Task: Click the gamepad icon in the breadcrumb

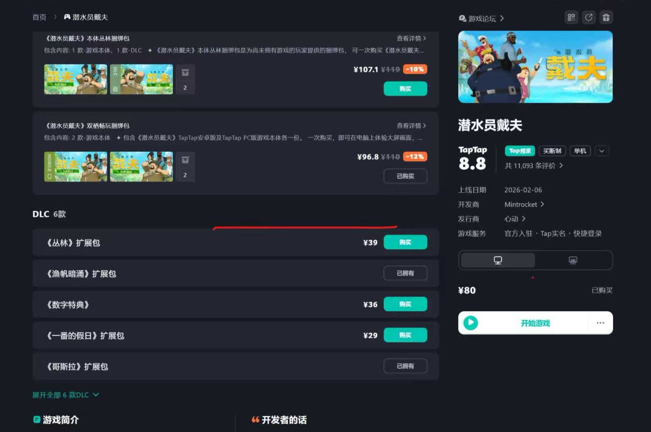Action: [67, 17]
